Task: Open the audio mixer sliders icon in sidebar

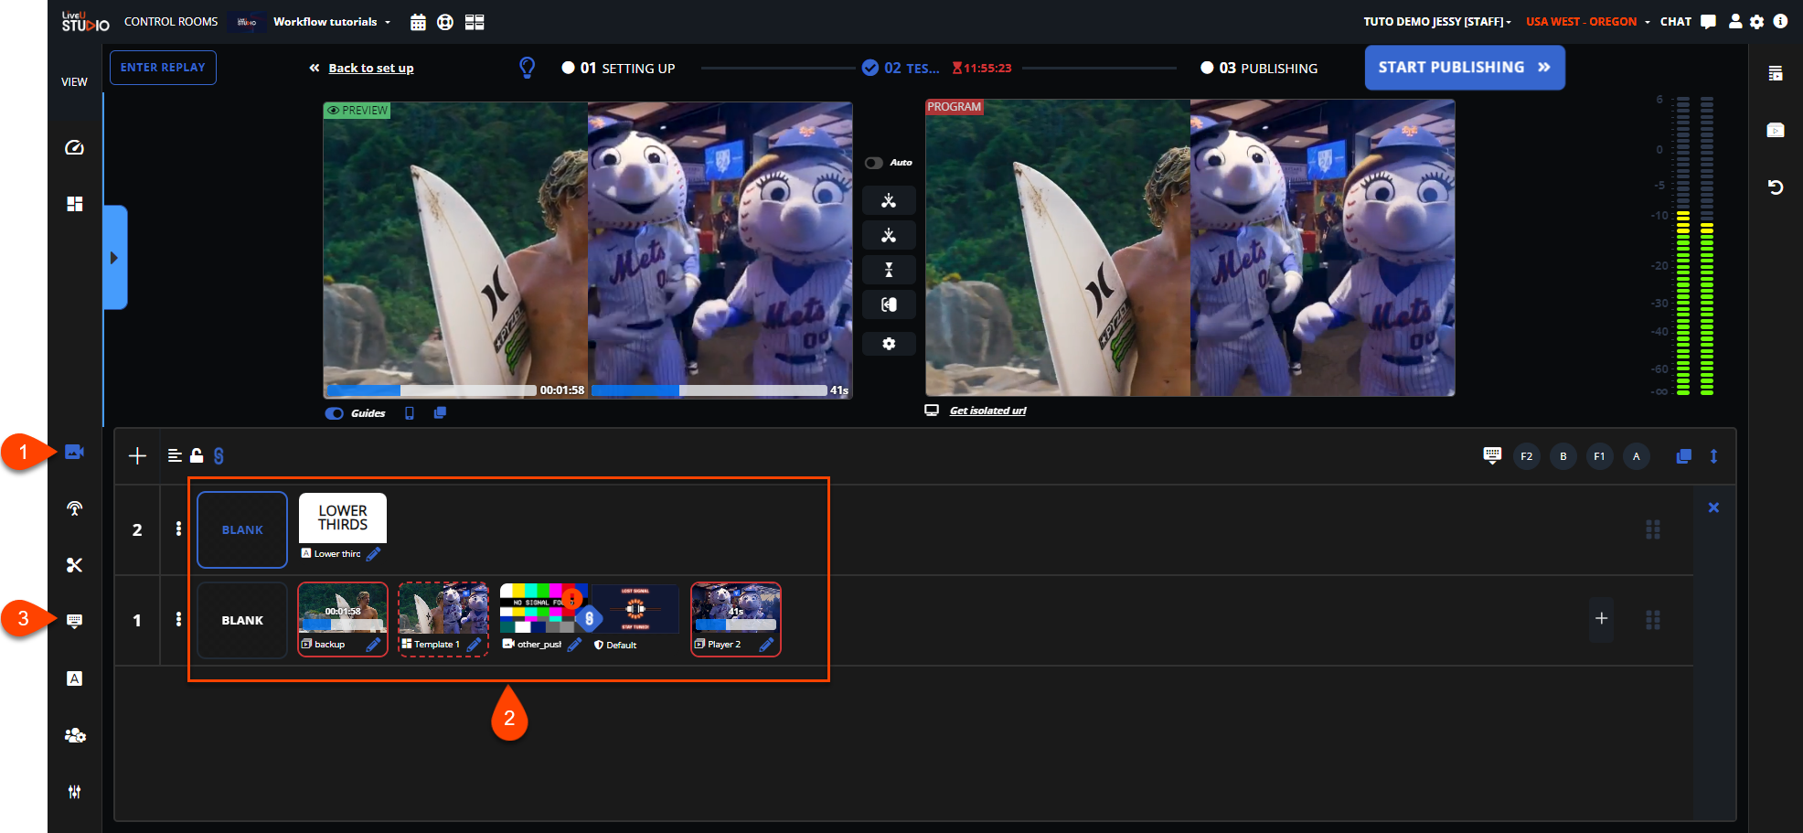Action: [x=75, y=792]
